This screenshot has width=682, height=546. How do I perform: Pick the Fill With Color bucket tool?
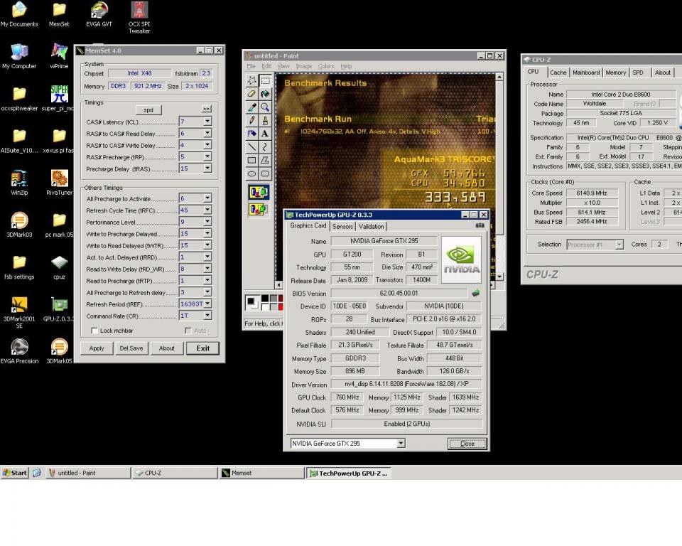[x=265, y=94]
